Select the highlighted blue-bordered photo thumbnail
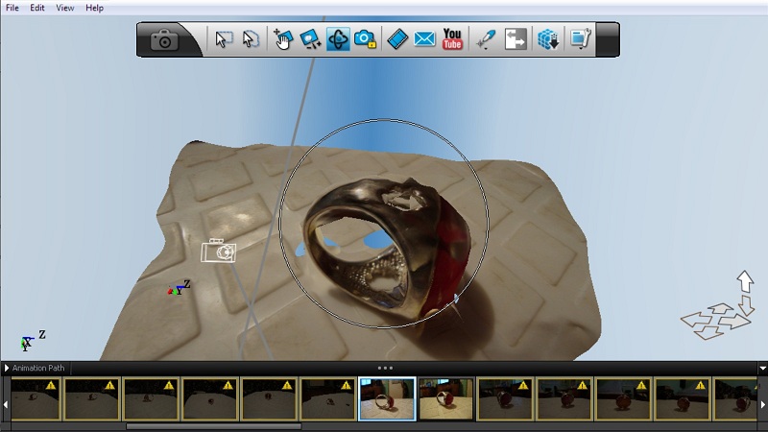 click(387, 398)
